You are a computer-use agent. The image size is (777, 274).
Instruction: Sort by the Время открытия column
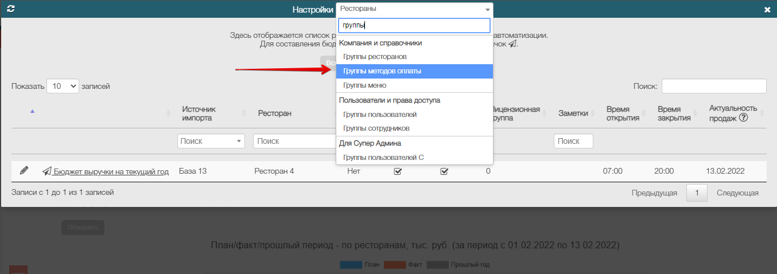pos(623,113)
